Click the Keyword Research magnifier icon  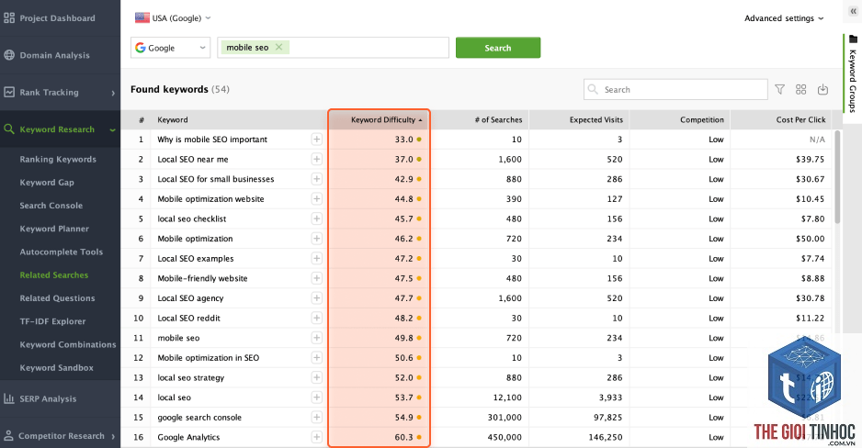[9, 129]
